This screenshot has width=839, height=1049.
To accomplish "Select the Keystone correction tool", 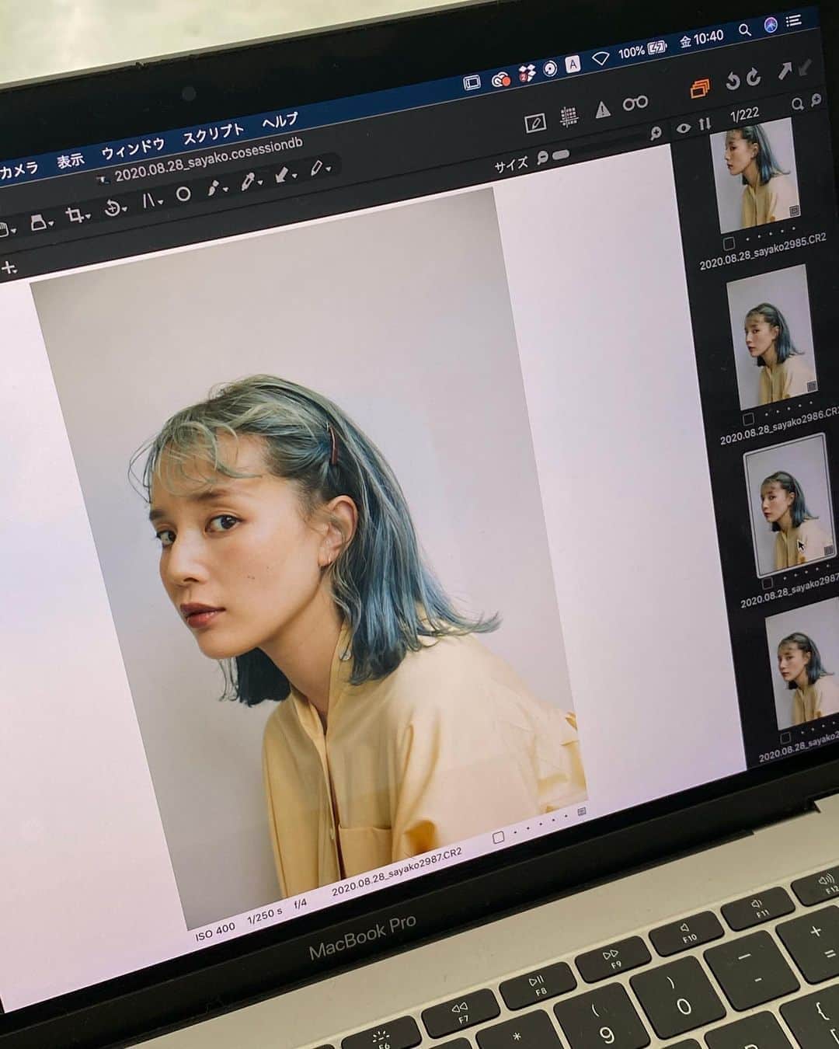I will tap(148, 201).
